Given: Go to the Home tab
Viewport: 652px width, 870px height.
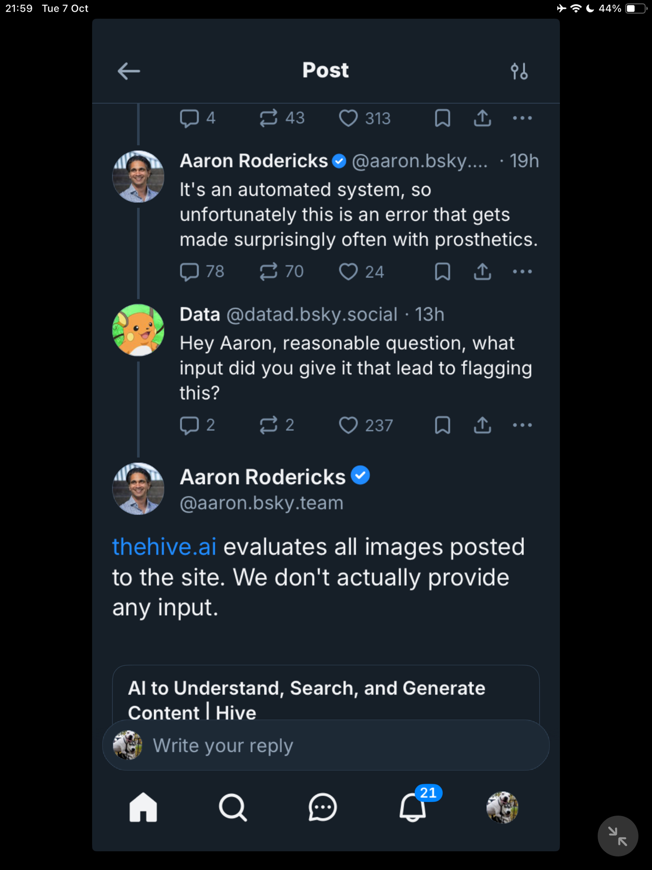Looking at the screenshot, I should 143,807.
